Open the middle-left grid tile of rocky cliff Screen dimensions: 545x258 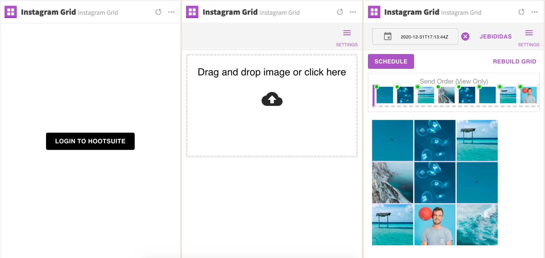point(393,183)
